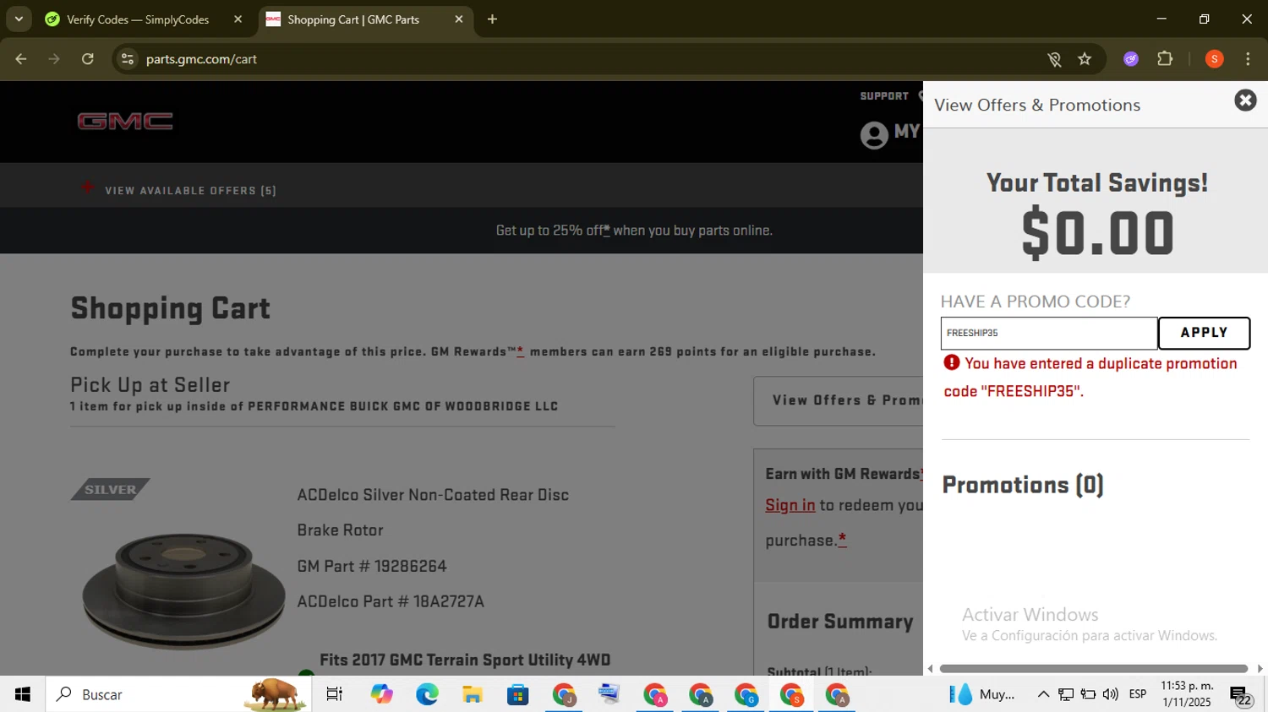Open Copilot from the taskbar
1268x712 pixels.
(x=381, y=694)
